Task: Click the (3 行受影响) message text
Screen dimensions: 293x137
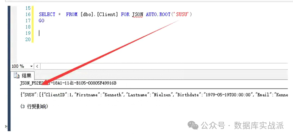Action: tap(34, 107)
